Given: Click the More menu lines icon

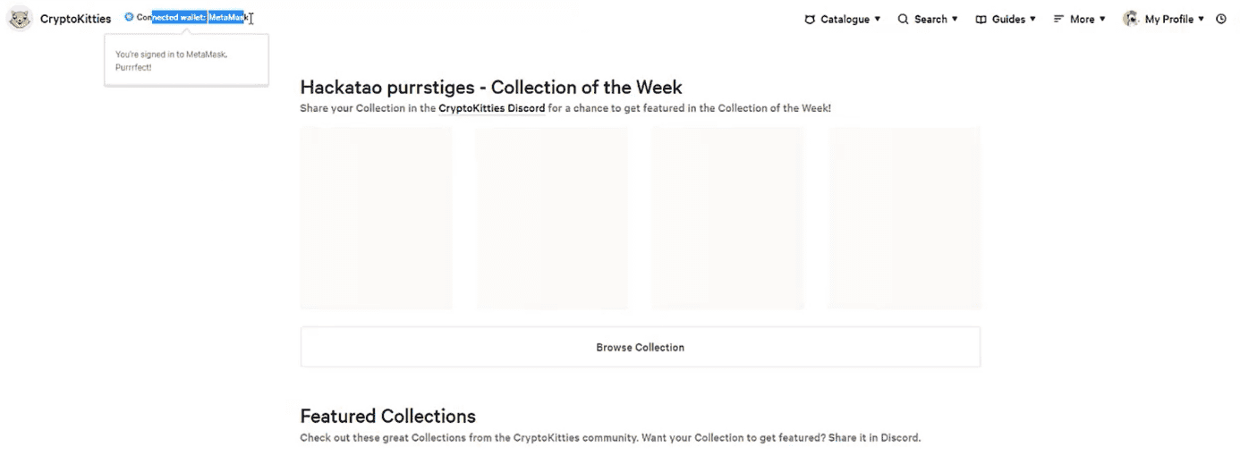Looking at the screenshot, I should (x=1058, y=19).
